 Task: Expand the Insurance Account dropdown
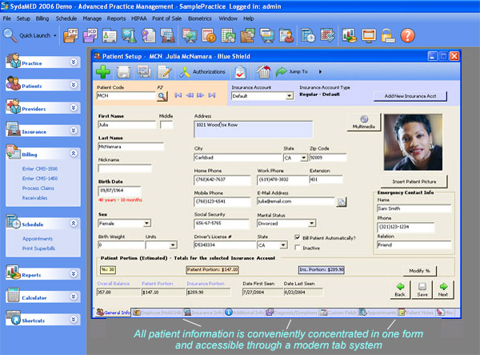[x=289, y=95]
